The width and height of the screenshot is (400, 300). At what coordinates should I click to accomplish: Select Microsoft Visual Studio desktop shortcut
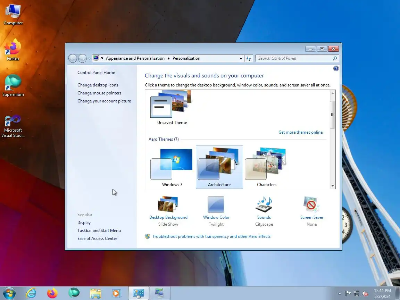pos(13,126)
